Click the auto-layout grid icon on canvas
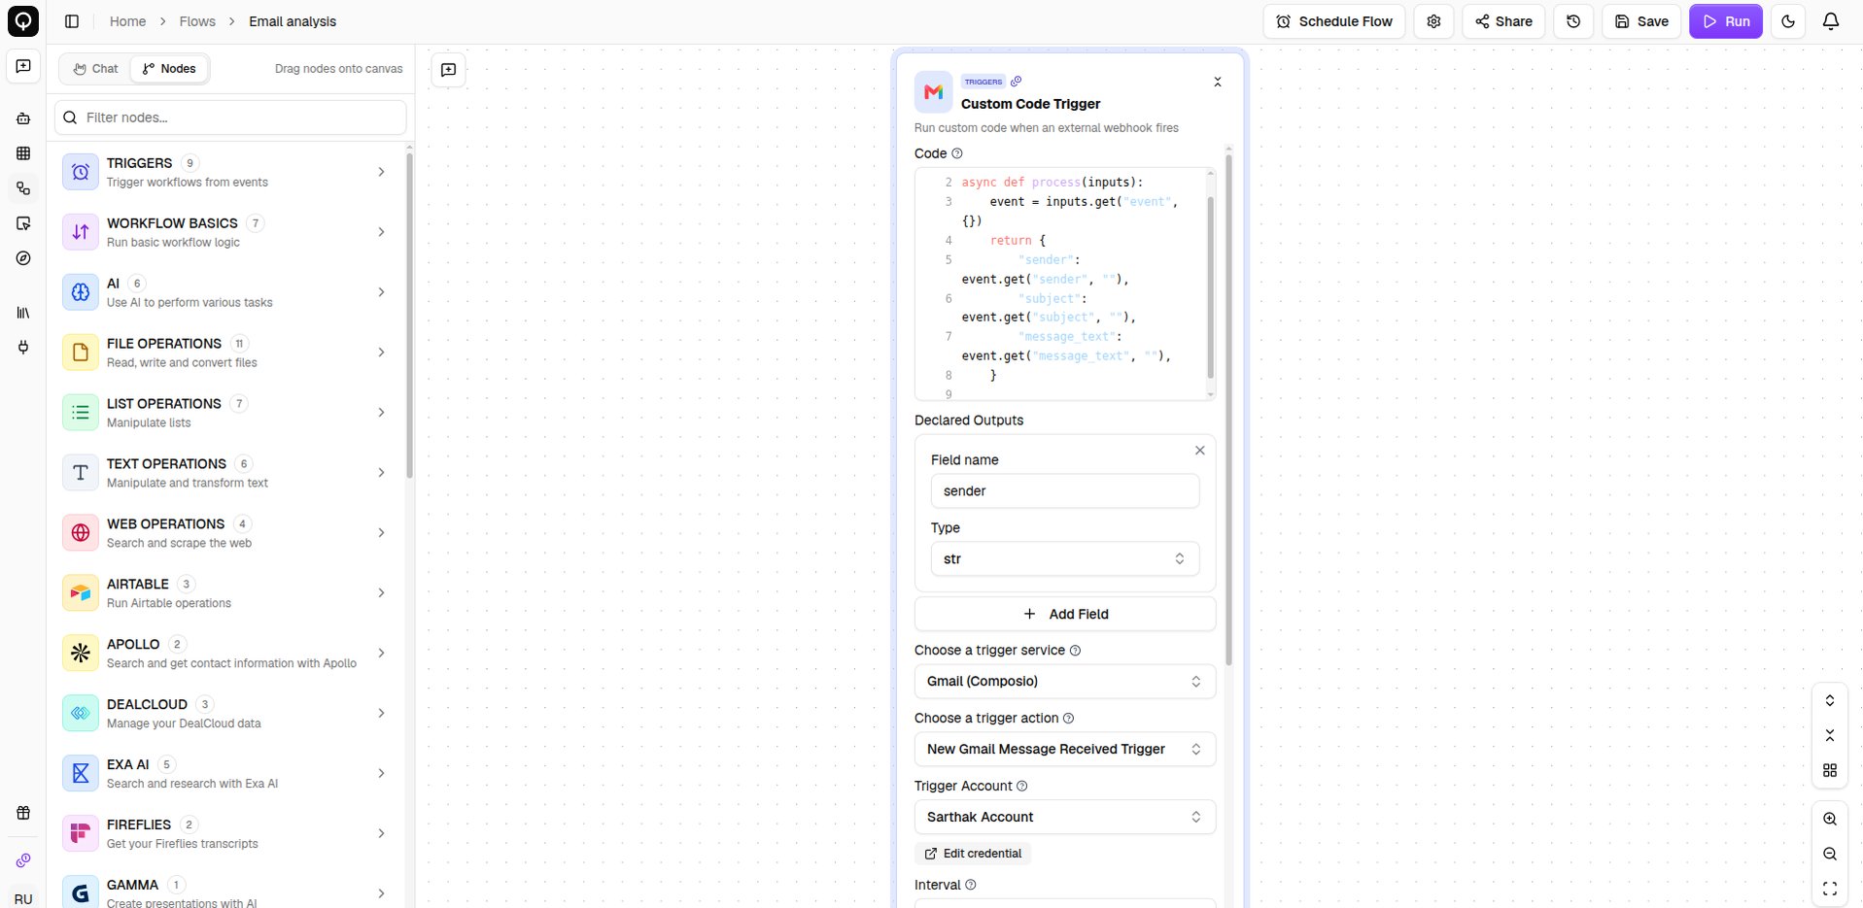1863x908 pixels. point(1830,770)
